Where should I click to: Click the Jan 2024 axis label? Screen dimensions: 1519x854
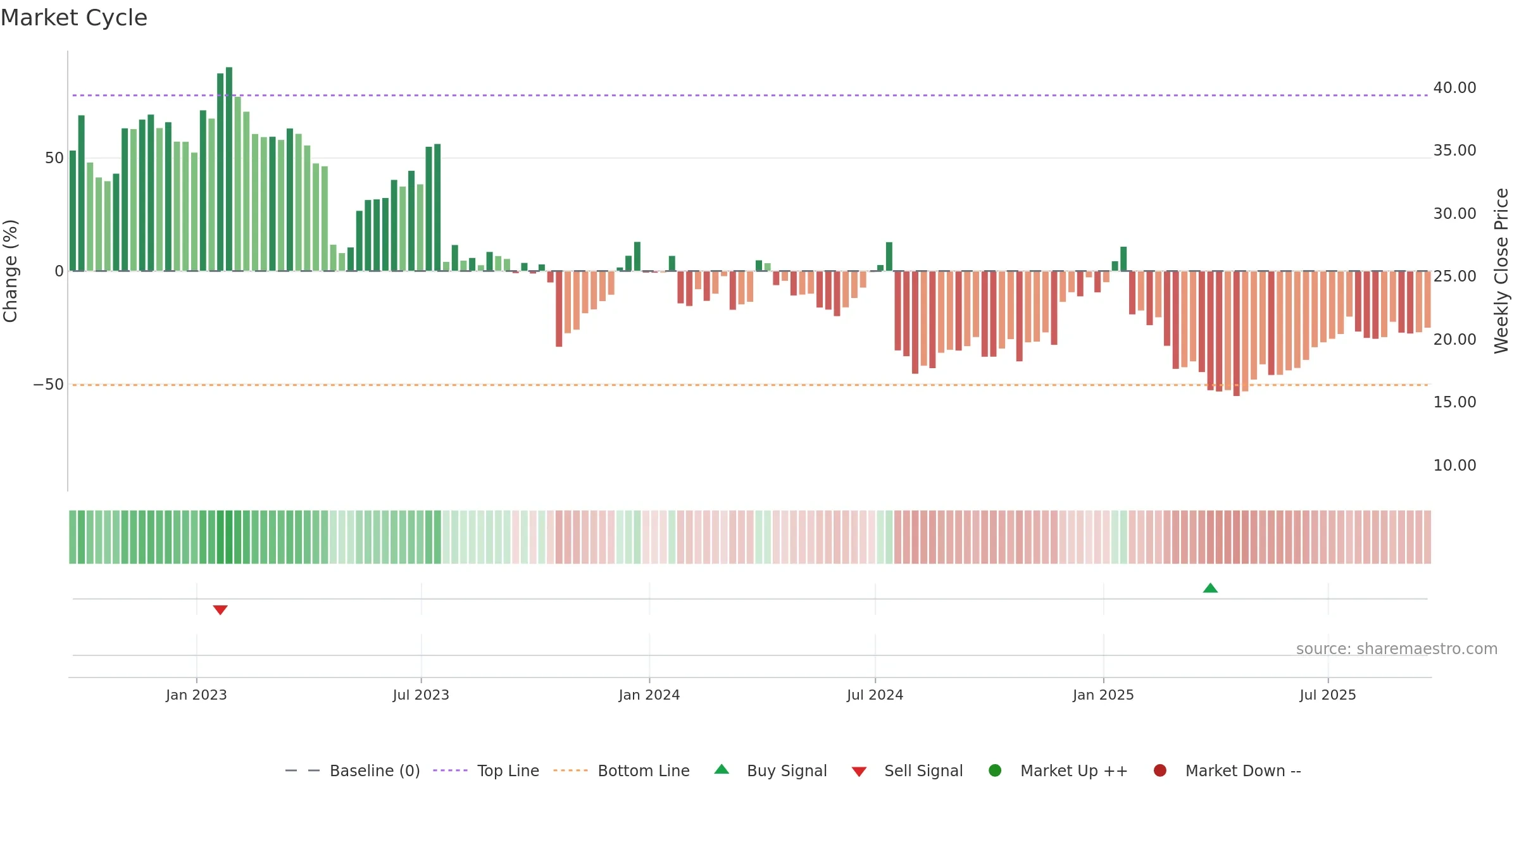point(649,695)
